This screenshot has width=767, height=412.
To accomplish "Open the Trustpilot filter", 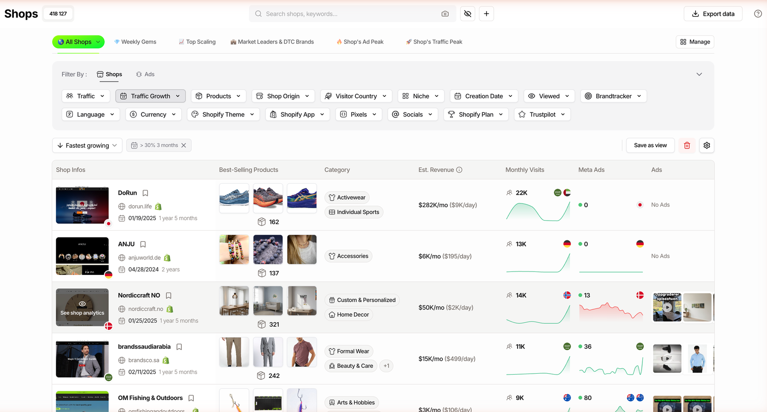I will point(543,114).
